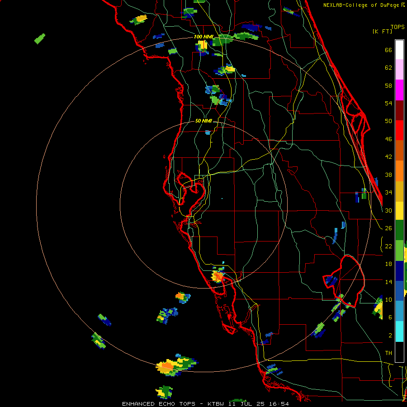Click the white legend color swatch
Image resolution: width=407 pixels, height=407 pixels.
point(399,50)
